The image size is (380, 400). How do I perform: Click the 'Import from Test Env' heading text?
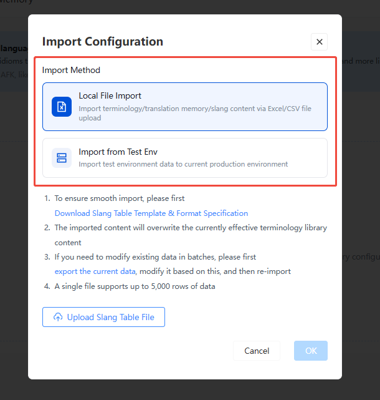(118, 152)
